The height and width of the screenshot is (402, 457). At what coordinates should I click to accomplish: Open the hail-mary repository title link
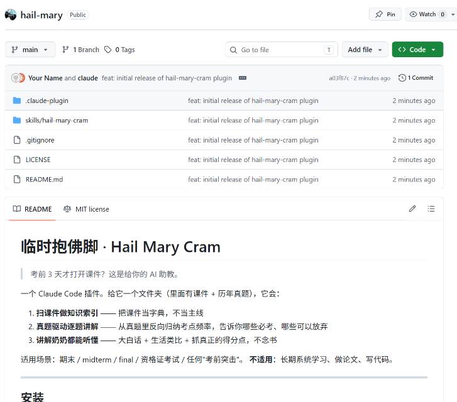pos(41,15)
